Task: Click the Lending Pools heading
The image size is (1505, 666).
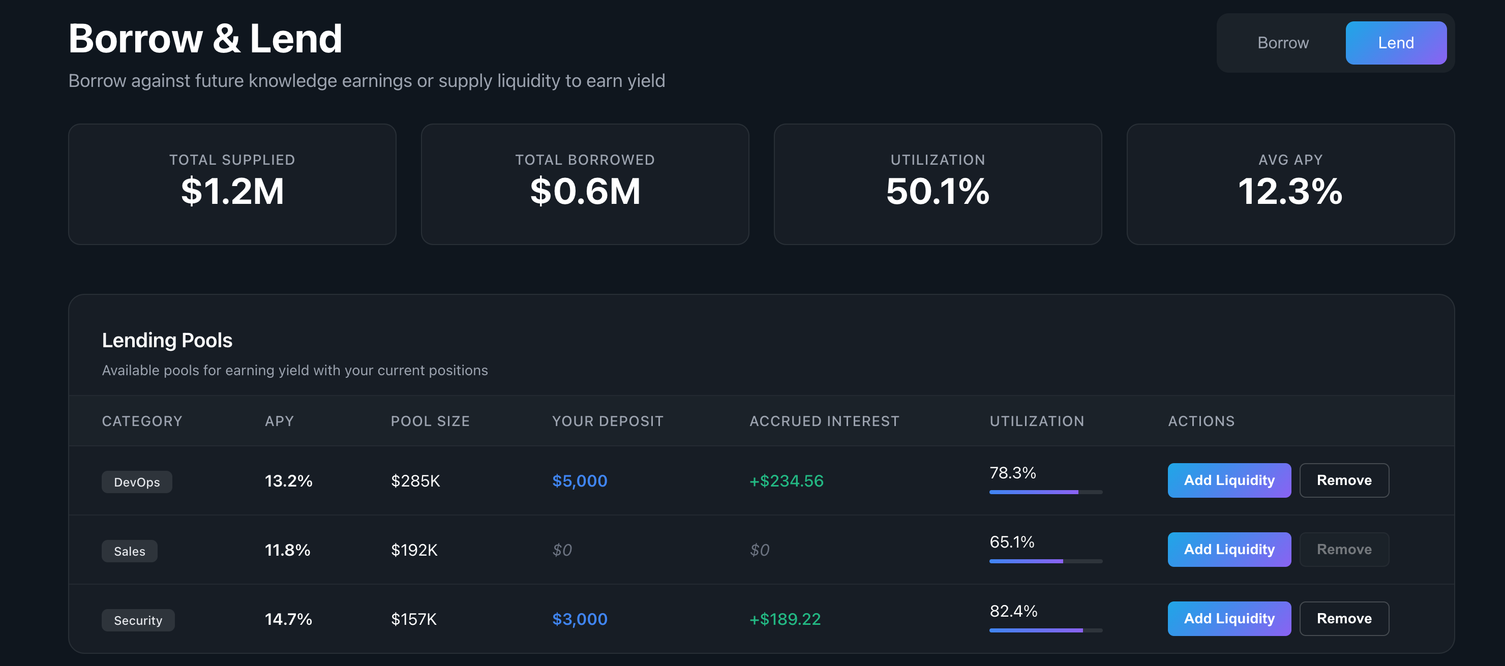Action: (167, 340)
